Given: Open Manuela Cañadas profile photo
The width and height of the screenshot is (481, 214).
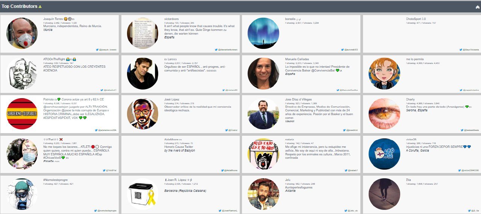Looking at the screenshot, I should pos(264,73).
